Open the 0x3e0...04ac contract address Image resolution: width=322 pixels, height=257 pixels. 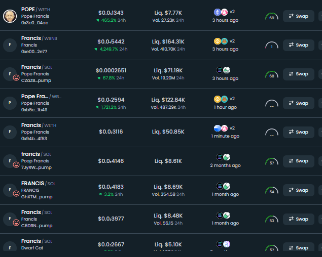click(x=35, y=23)
